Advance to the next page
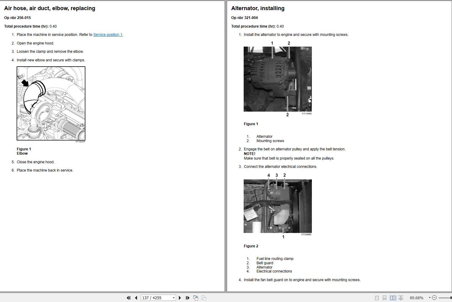 tap(180, 298)
